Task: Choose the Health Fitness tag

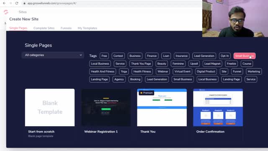Action: click(x=142, y=71)
